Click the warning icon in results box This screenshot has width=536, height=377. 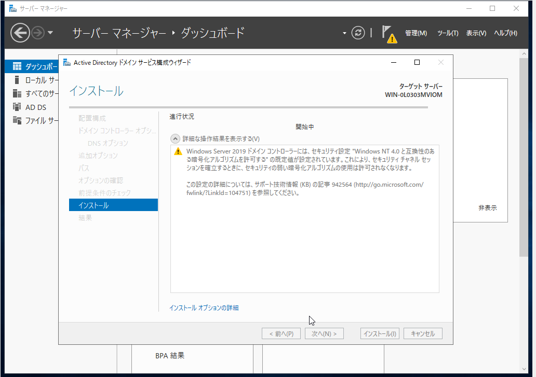point(178,151)
